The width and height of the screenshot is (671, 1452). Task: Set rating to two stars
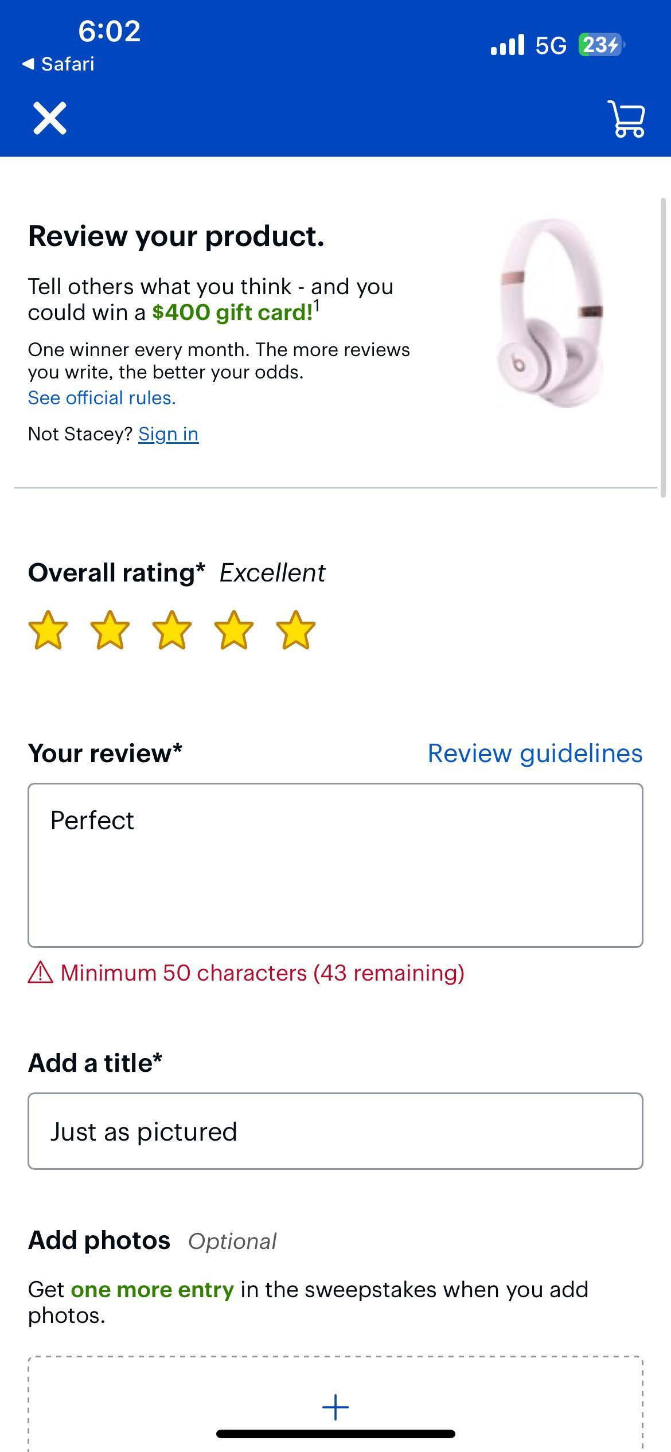(x=110, y=630)
